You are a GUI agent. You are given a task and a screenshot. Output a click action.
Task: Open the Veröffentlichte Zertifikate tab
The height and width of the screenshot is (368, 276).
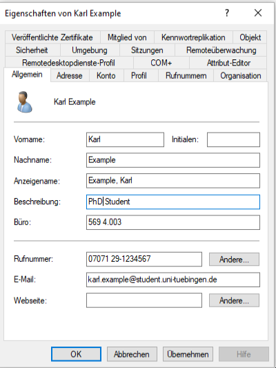(x=52, y=37)
